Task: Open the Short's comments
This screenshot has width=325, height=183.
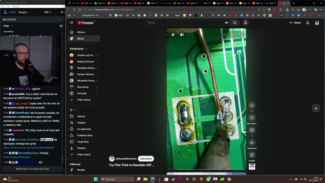Action: click(252, 130)
